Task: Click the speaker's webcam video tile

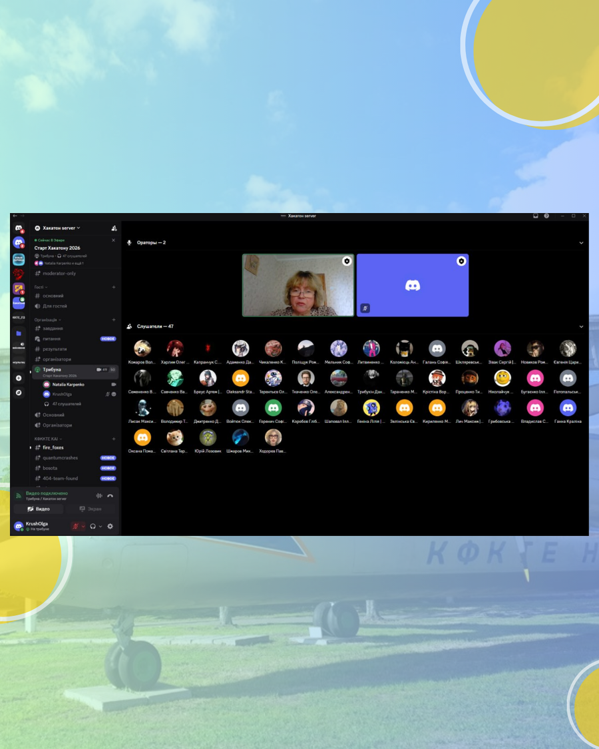Action: click(298, 285)
